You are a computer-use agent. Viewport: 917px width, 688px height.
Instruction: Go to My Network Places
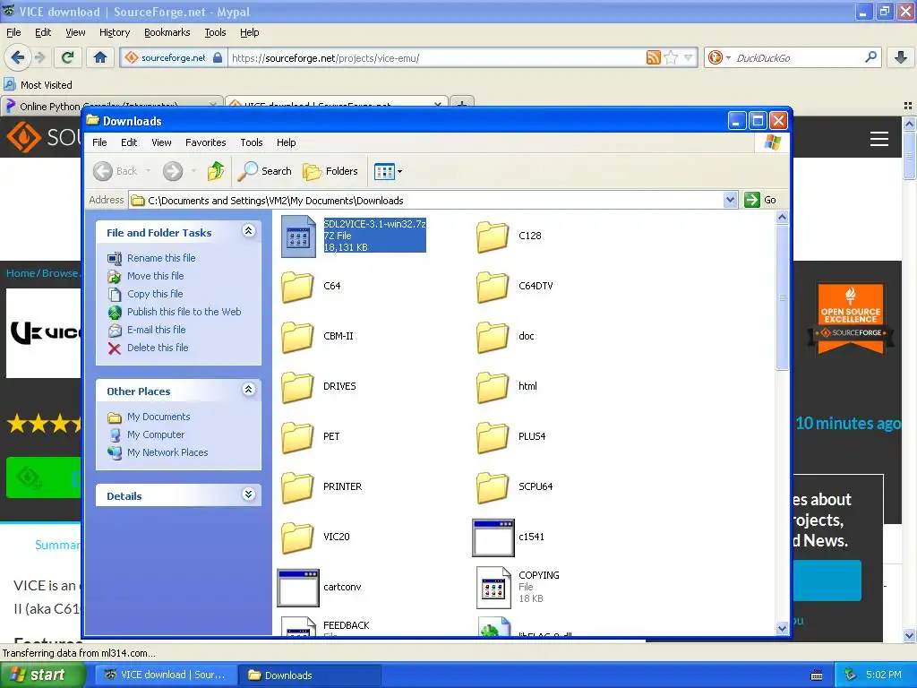coord(167,452)
